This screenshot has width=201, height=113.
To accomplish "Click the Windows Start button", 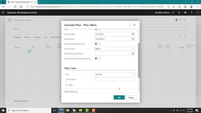I will pyautogui.click(x=3, y=110).
